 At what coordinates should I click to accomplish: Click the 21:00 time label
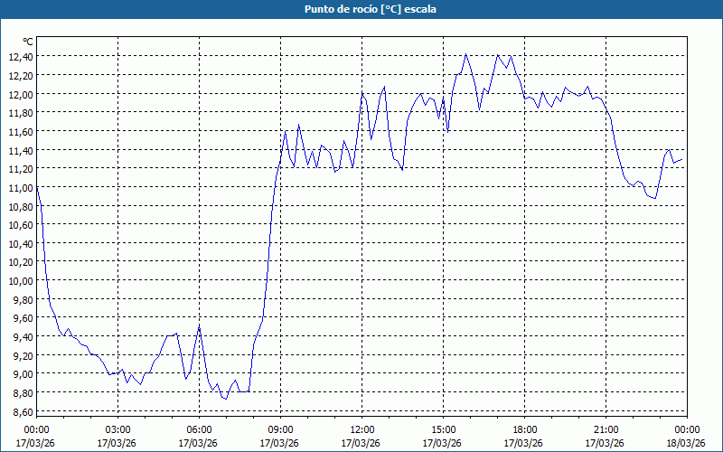pyautogui.click(x=606, y=429)
